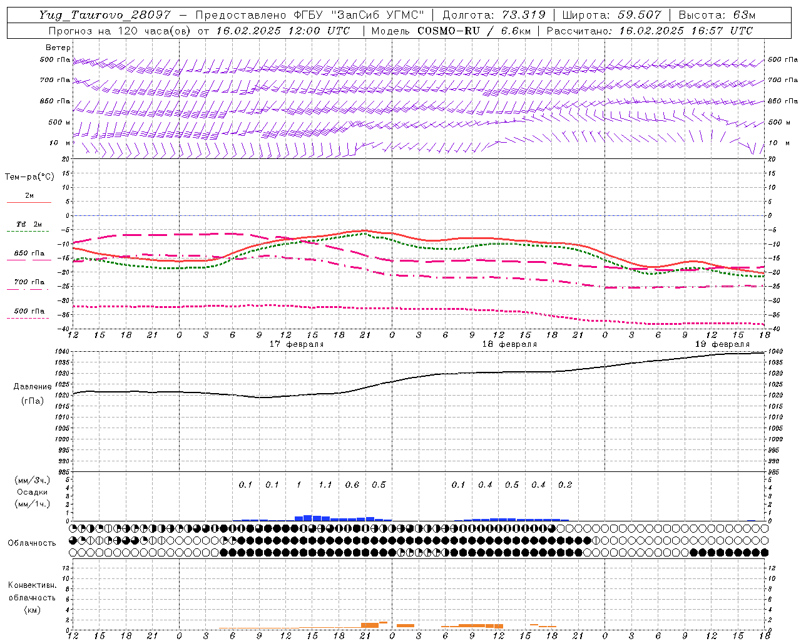Click the date label '18 февраля'

509,344
